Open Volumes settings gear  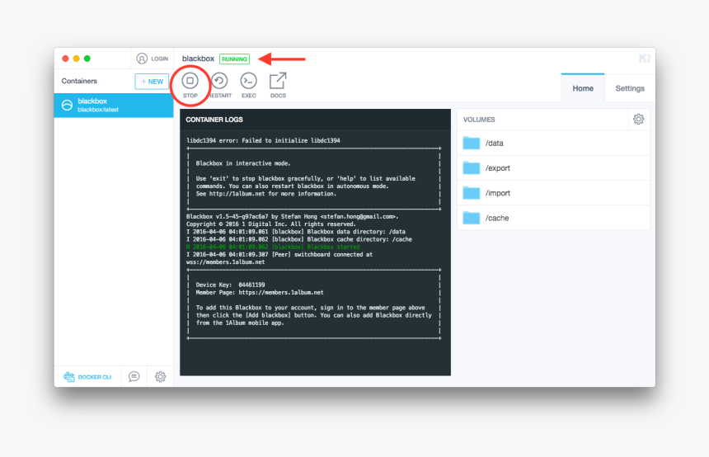pyautogui.click(x=638, y=119)
